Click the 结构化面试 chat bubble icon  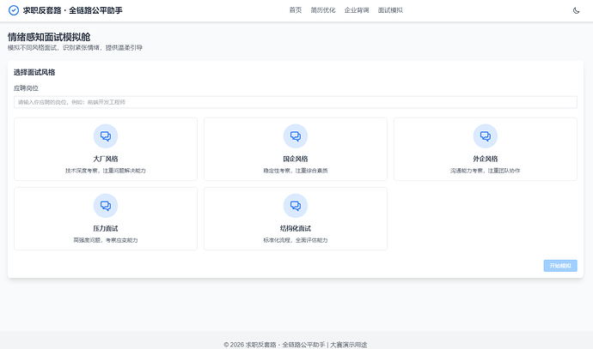click(x=296, y=206)
